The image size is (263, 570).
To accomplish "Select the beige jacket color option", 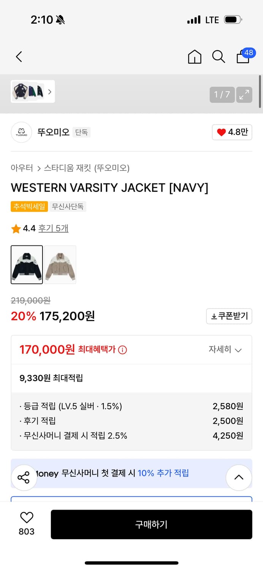I will coord(60,264).
